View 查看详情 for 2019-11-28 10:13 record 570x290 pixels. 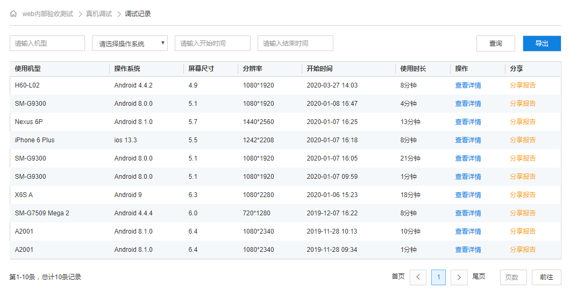coord(468,231)
